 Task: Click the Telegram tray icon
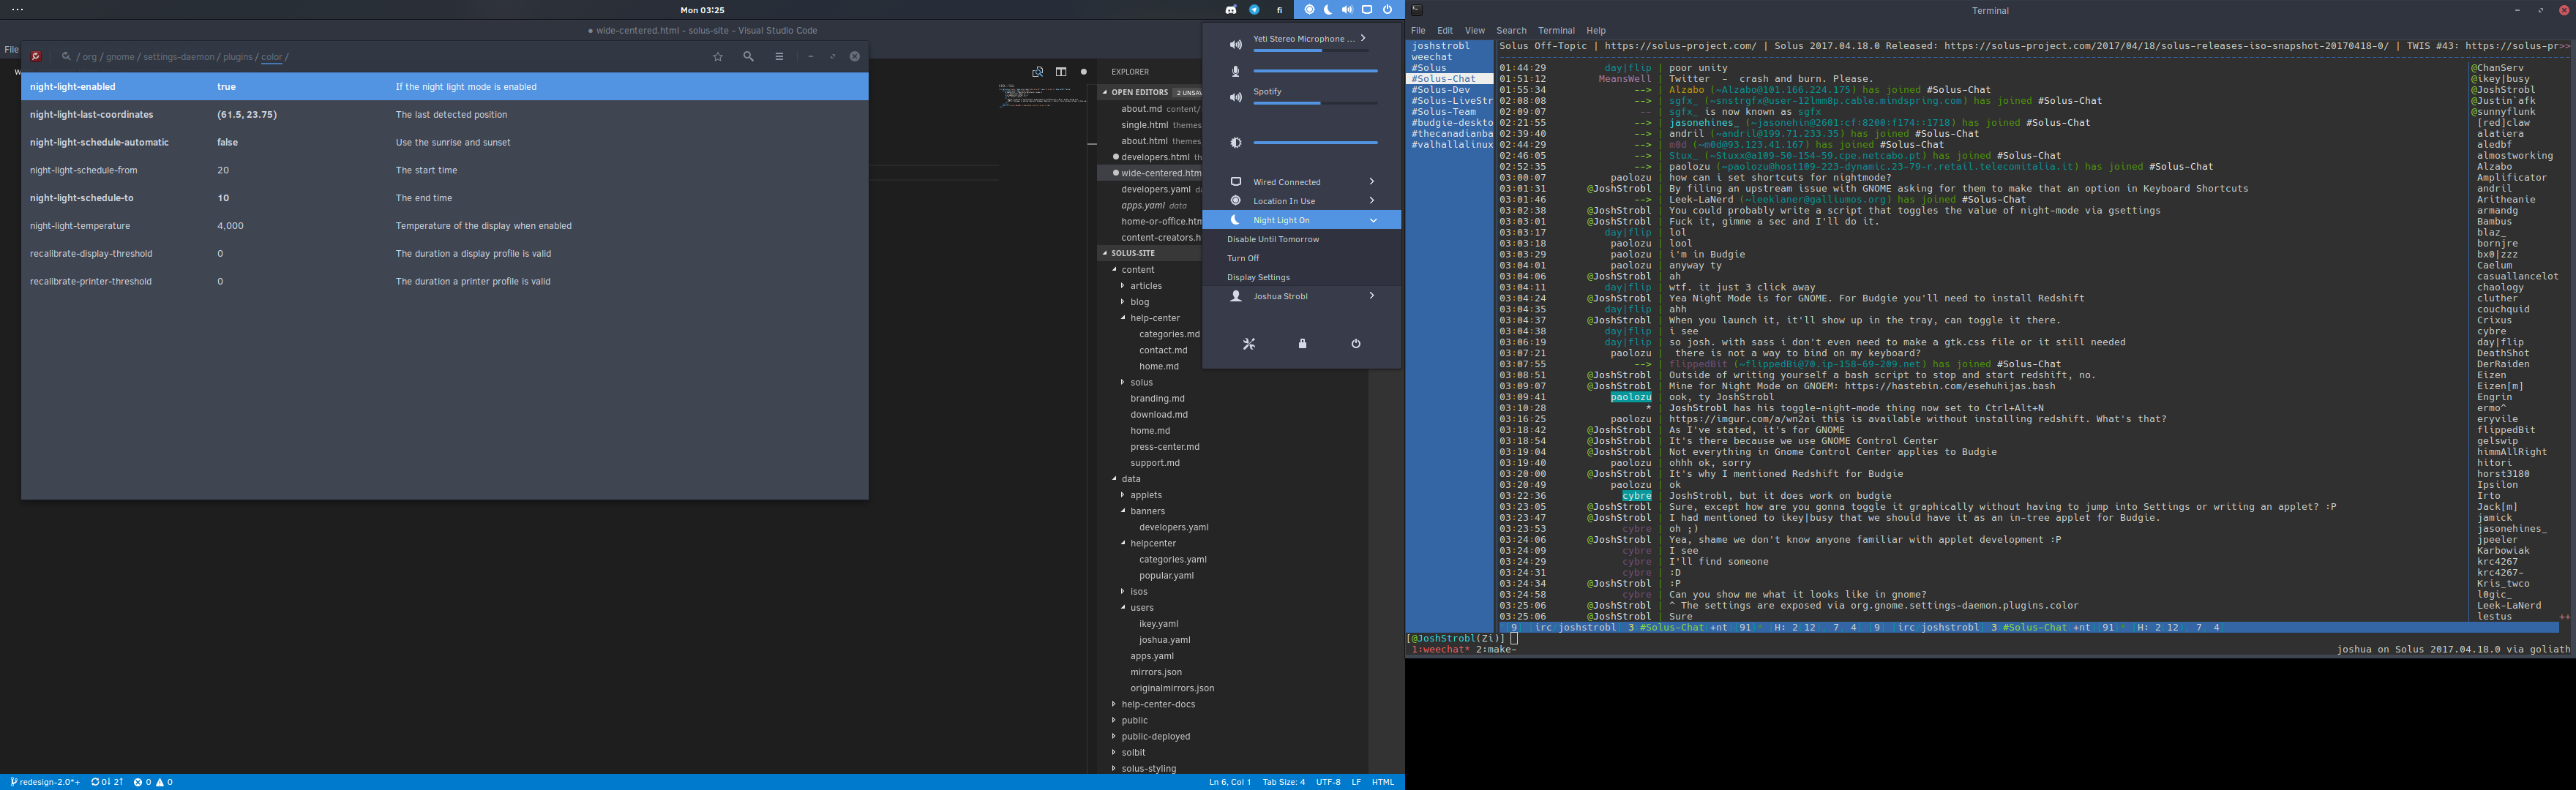pos(1254,10)
